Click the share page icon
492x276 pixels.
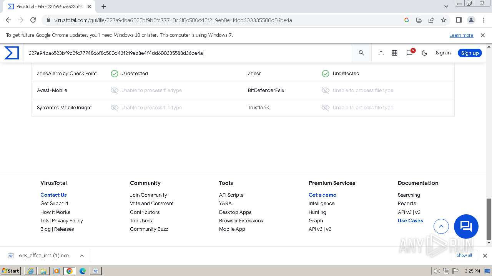coord(431,20)
